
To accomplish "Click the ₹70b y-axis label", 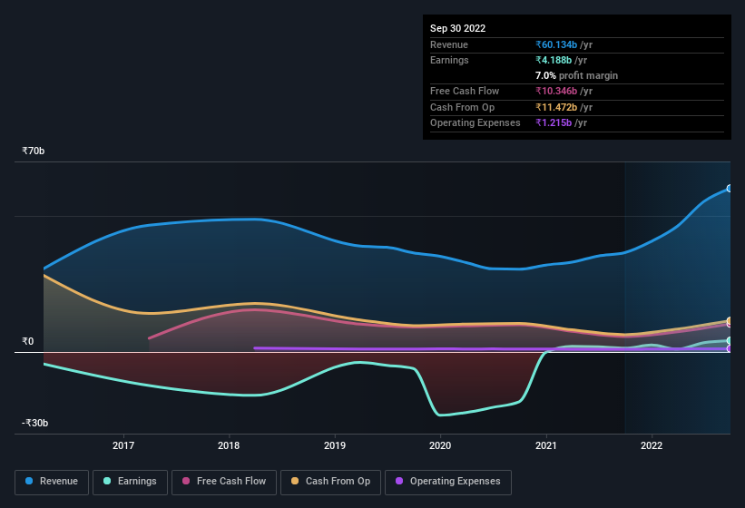I will [34, 151].
